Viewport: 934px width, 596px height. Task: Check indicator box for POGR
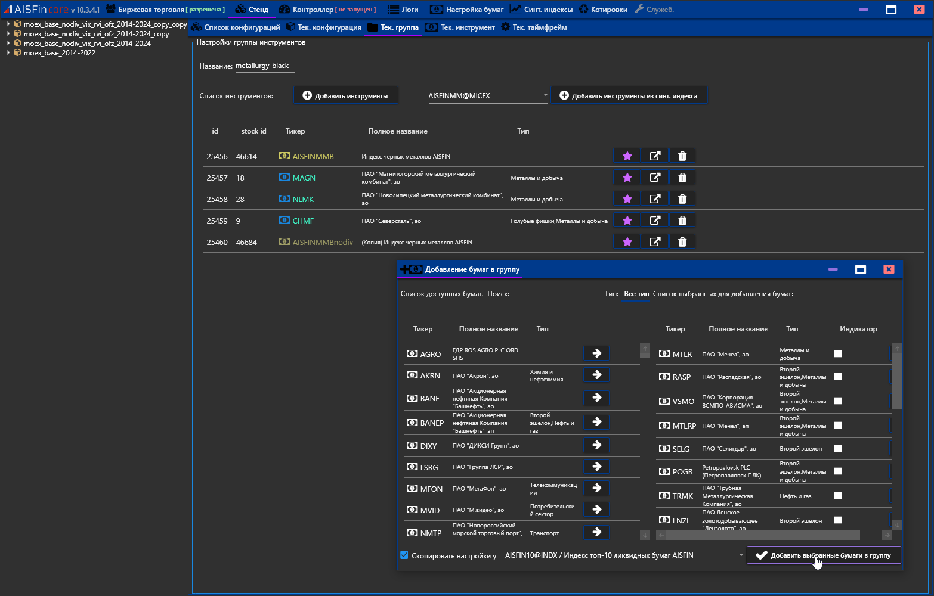(838, 471)
